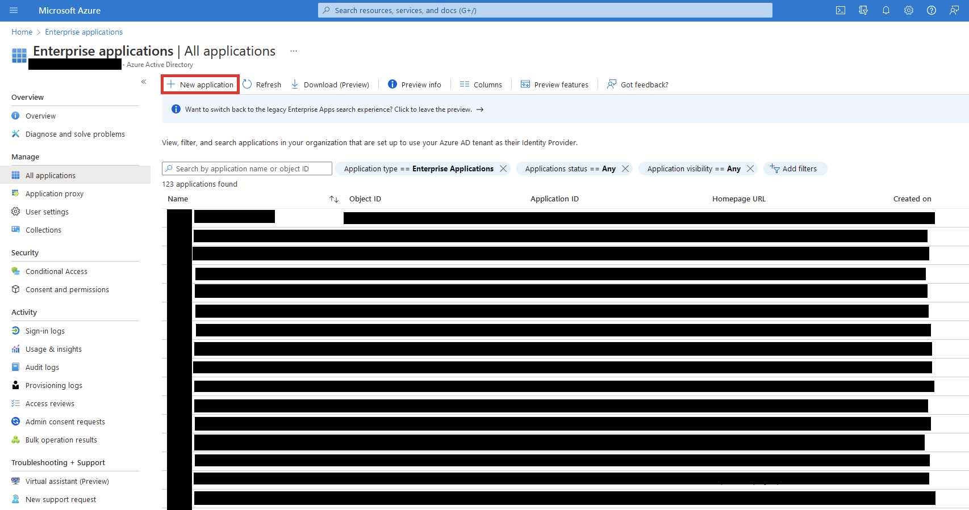The width and height of the screenshot is (969, 510).
Task: Click the global search resources box
Action: pyautogui.click(x=545, y=10)
